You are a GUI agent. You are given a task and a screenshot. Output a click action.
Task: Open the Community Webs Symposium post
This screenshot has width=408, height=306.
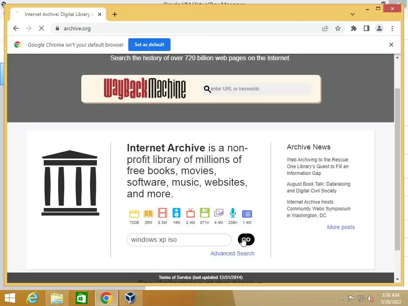coord(319,209)
